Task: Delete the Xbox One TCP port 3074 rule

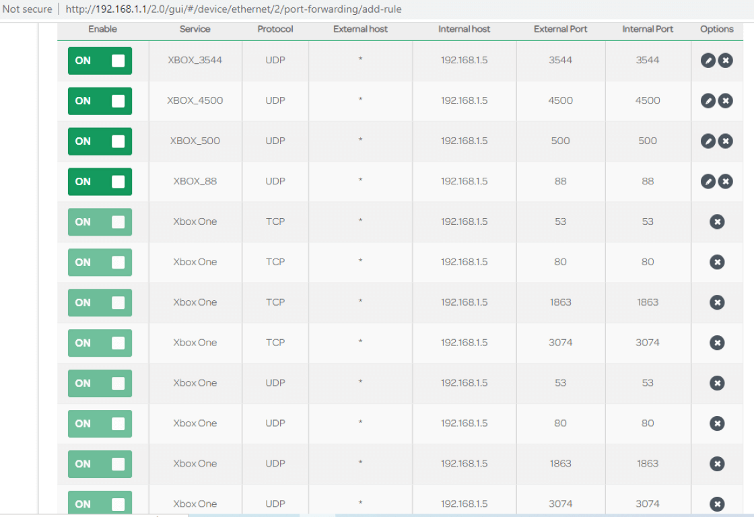Action: [x=717, y=343]
